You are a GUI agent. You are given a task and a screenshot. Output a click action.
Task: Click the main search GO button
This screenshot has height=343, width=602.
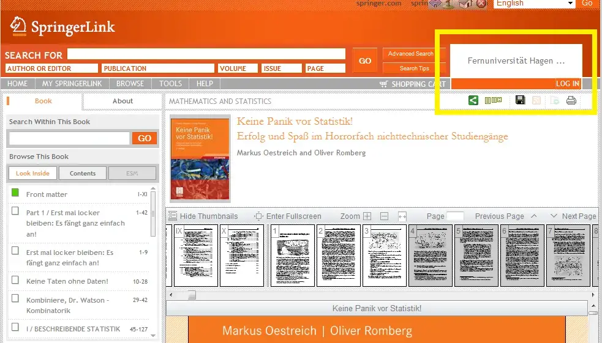click(365, 61)
